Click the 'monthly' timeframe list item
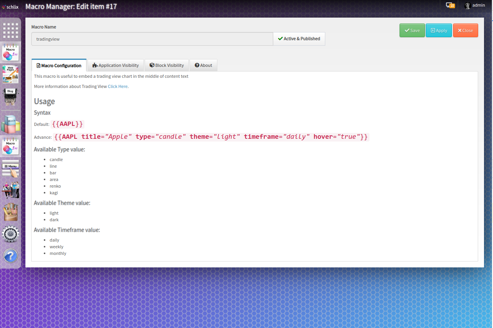 (x=58, y=253)
